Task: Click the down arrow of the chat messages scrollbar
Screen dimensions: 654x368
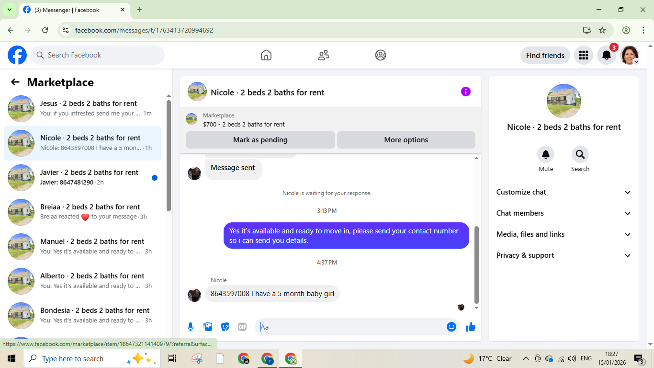Action: tap(476, 308)
